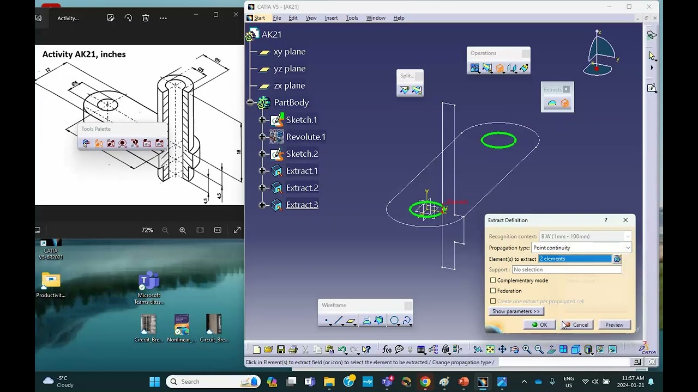Click the Create Multi-View icon
Screen dimensions: 698x392
point(564,350)
